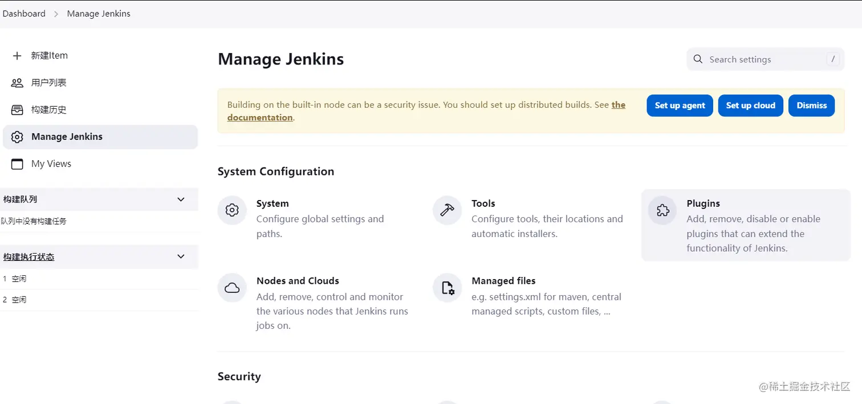
Task: Click the plus icon beside 新建Item
Action: pyautogui.click(x=17, y=56)
